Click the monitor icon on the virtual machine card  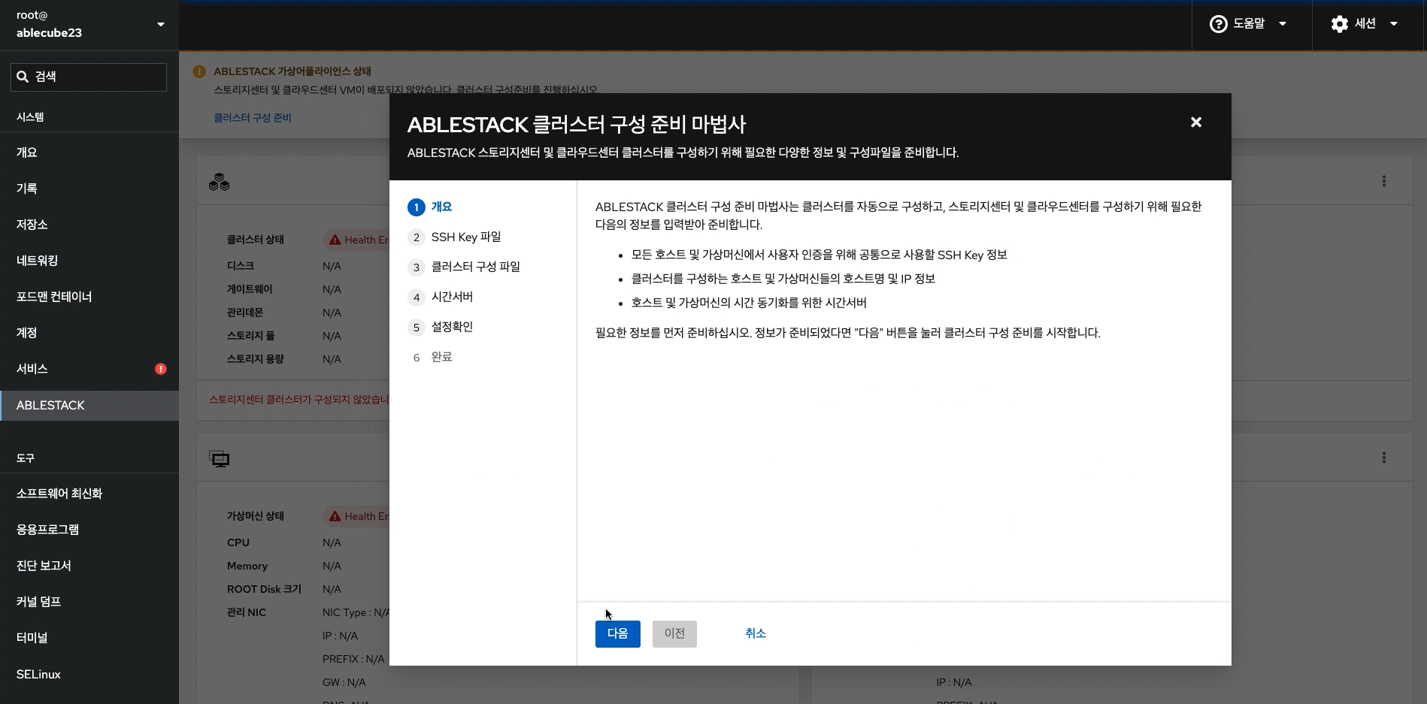click(x=220, y=458)
